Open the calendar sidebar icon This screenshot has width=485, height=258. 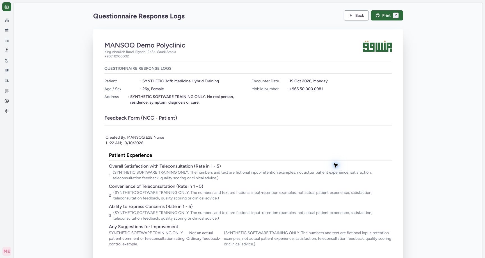(x=7, y=30)
